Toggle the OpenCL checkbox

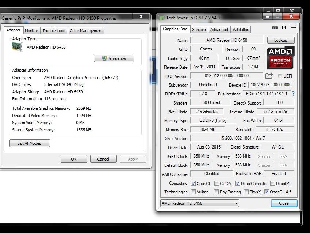pos(193,184)
